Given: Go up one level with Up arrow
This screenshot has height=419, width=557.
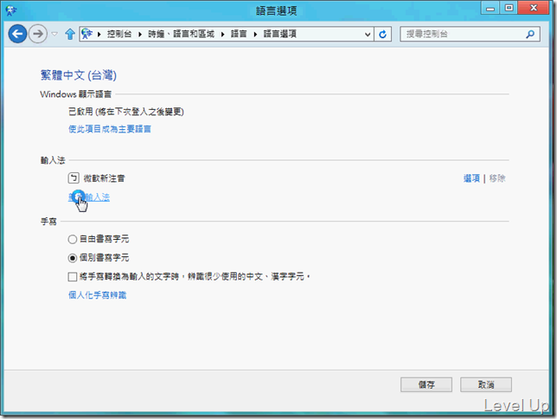Looking at the screenshot, I should (x=69, y=34).
